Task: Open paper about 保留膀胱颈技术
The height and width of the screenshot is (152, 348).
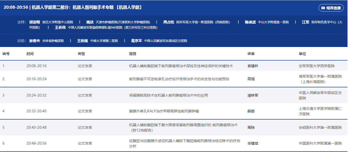Action: 168,95
